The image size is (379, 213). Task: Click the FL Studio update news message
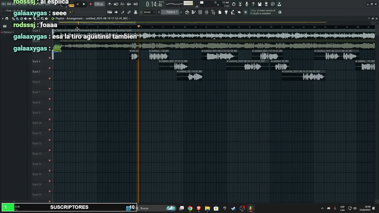tap(263, 12)
